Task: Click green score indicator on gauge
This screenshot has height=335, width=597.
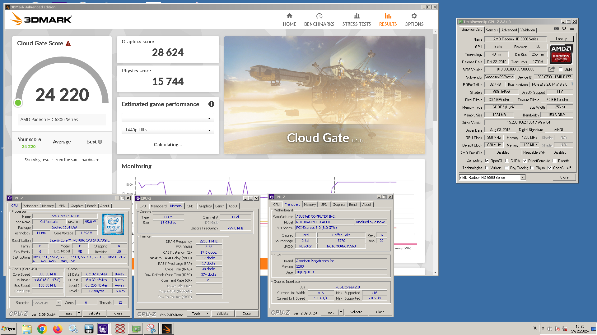Action: point(18,103)
